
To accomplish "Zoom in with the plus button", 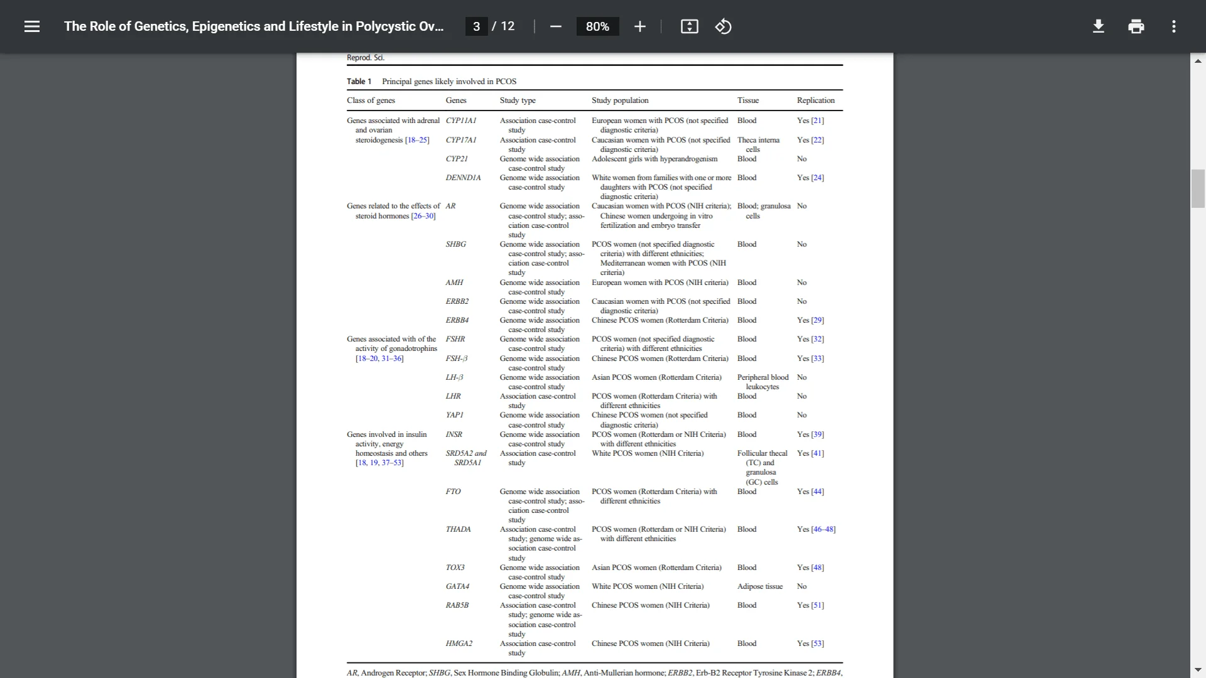I will (639, 26).
